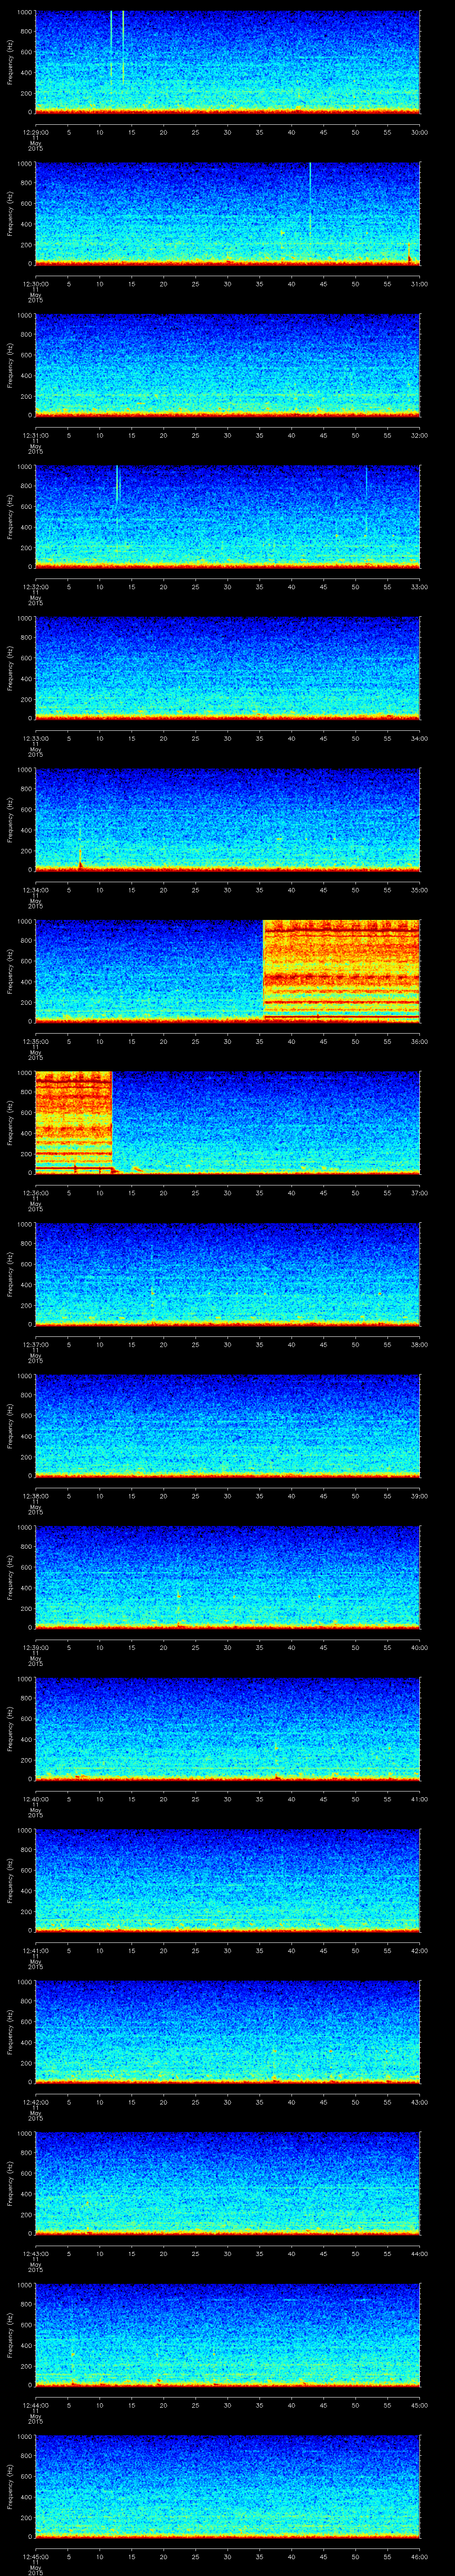
Task: Click the 37:00 end time label
Action: point(420,1192)
